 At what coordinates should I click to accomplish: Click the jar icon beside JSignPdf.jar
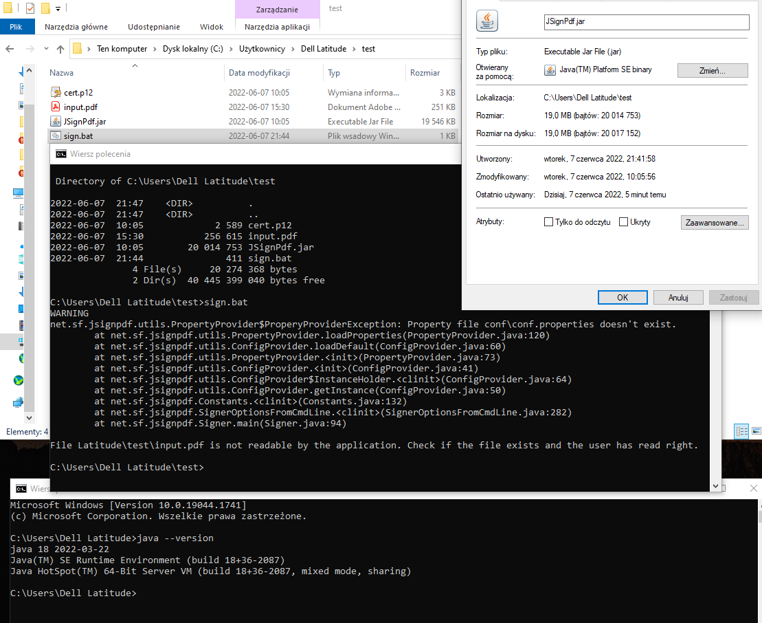[56, 121]
